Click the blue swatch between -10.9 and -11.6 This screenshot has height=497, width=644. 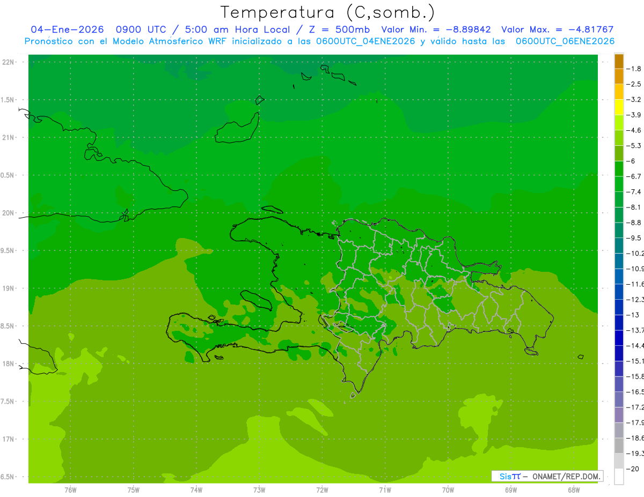pyautogui.click(x=619, y=276)
